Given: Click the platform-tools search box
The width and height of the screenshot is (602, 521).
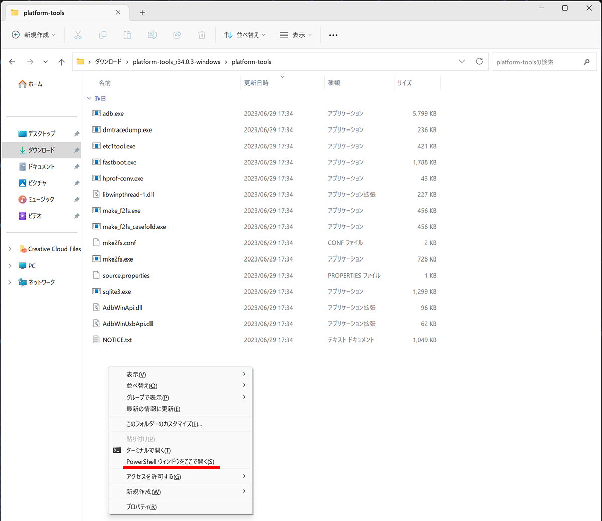Looking at the screenshot, I should point(537,62).
